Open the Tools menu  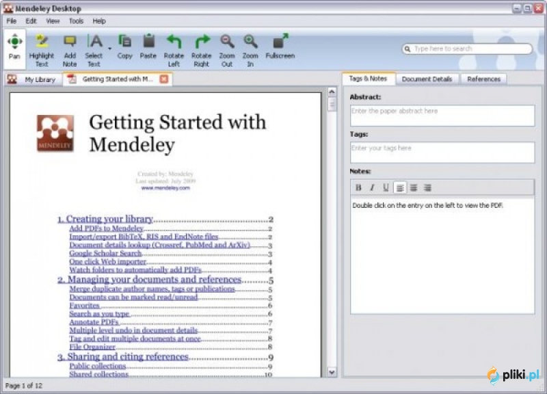click(x=76, y=21)
